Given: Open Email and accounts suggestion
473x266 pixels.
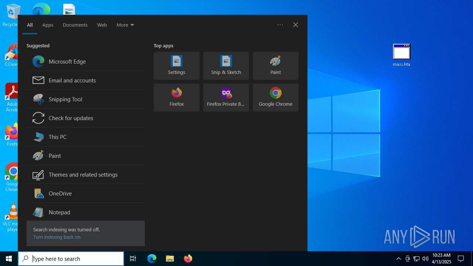Looking at the screenshot, I should [x=86, y=81].
